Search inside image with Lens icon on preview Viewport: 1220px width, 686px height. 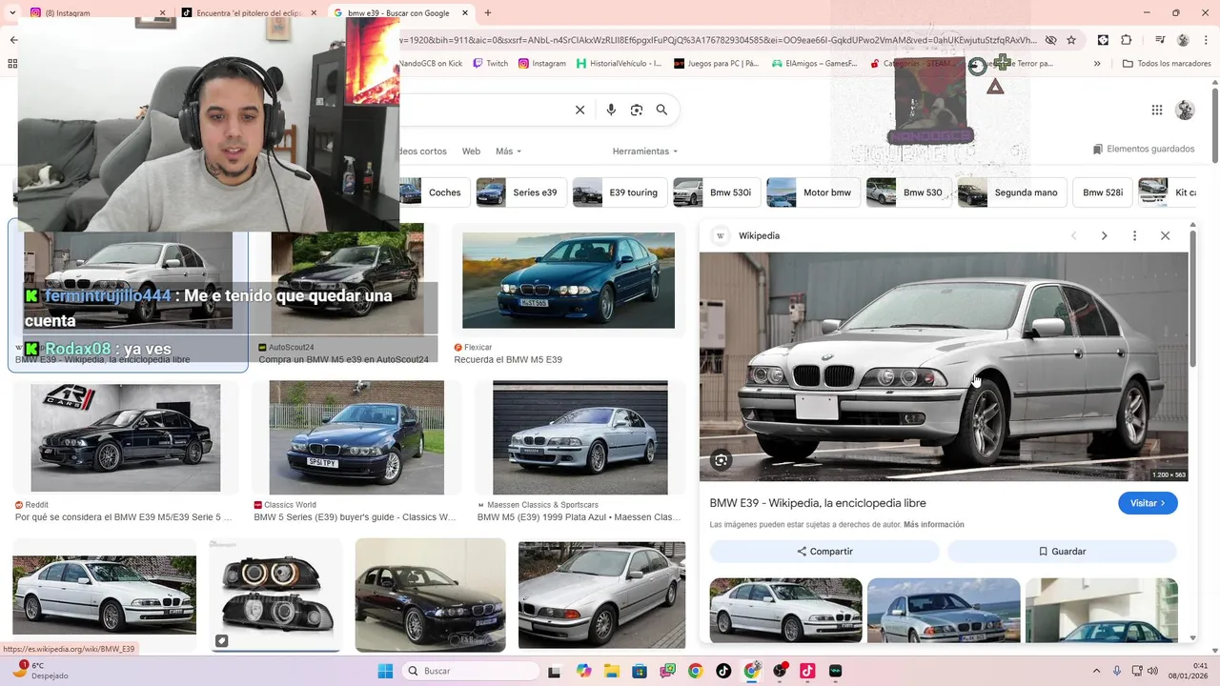click(x=722, y=460)
